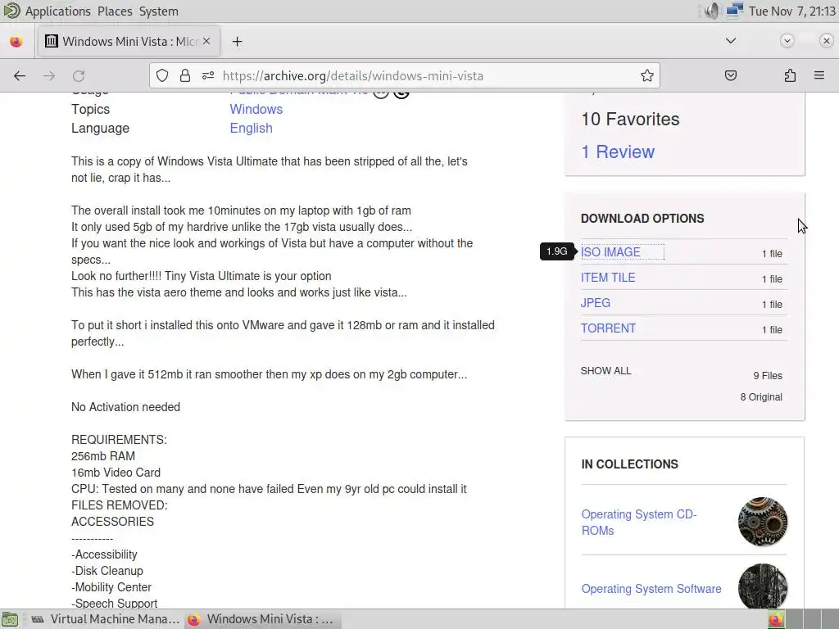Viewport: 839px width, 629px height.
Task: Click the '16mb Video Card' requirement text
Action: pyautogui.click(x=116, y=473)
